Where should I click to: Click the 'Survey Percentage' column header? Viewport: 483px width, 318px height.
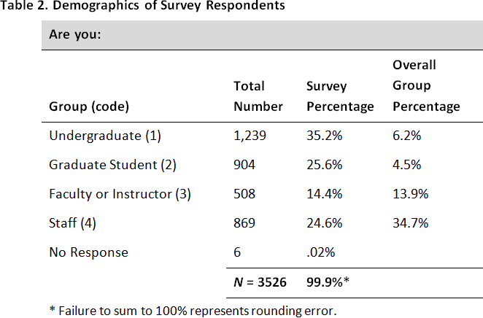click(x=339, y=96)
